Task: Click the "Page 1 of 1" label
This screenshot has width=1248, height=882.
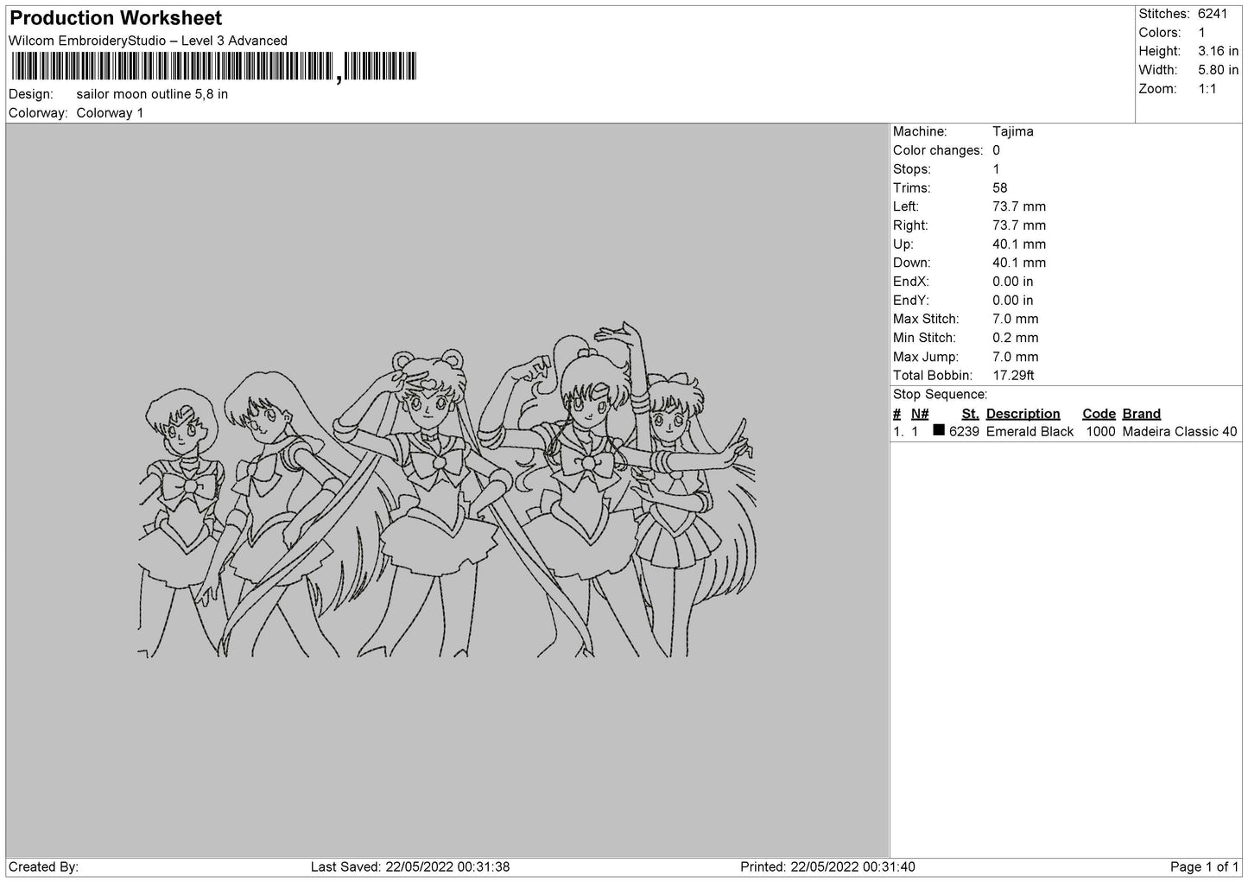Action: click(1205, 866)
